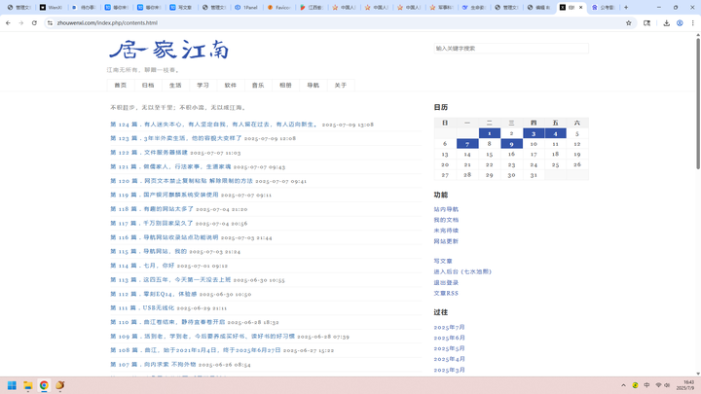701x394 pixels.
Task: Open article number 124 in the list
Action: click(214, 125)
